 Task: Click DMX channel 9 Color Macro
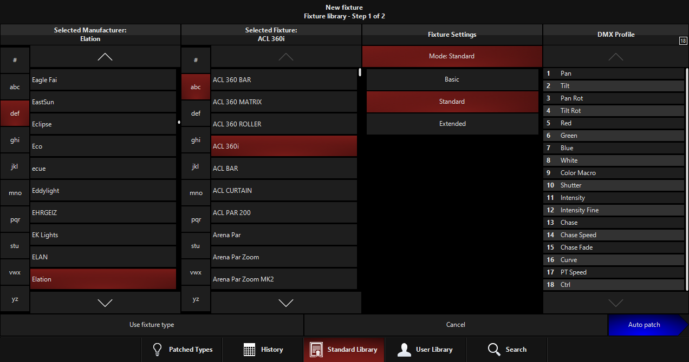(614, 173)
